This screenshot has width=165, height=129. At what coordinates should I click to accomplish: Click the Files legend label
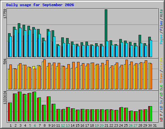161,26
